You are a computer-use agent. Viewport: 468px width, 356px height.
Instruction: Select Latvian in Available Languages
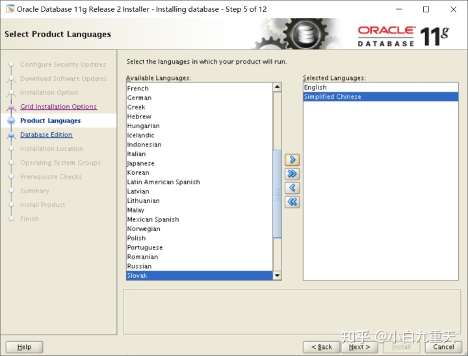pos(200,191)
